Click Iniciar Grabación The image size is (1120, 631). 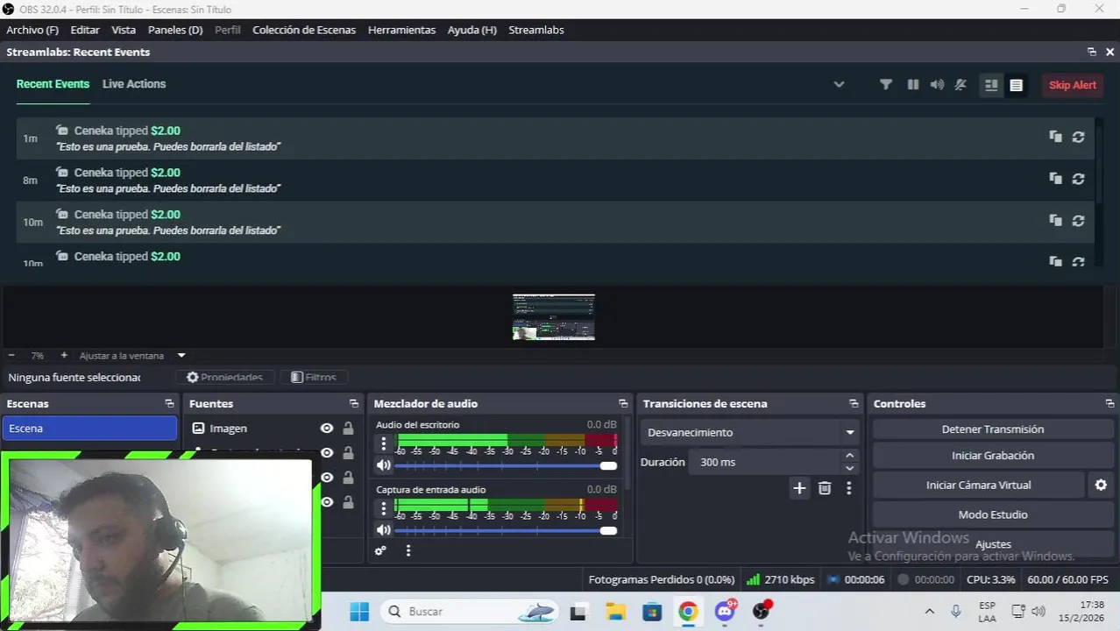(x=993, y=456)
